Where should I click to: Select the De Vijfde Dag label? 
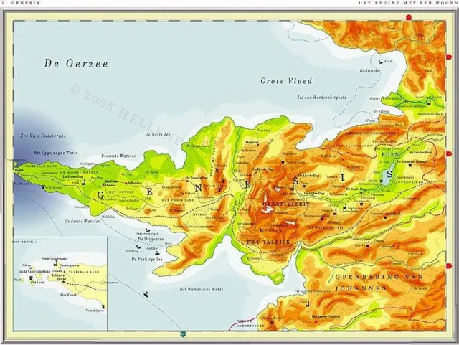coord(314,193)
